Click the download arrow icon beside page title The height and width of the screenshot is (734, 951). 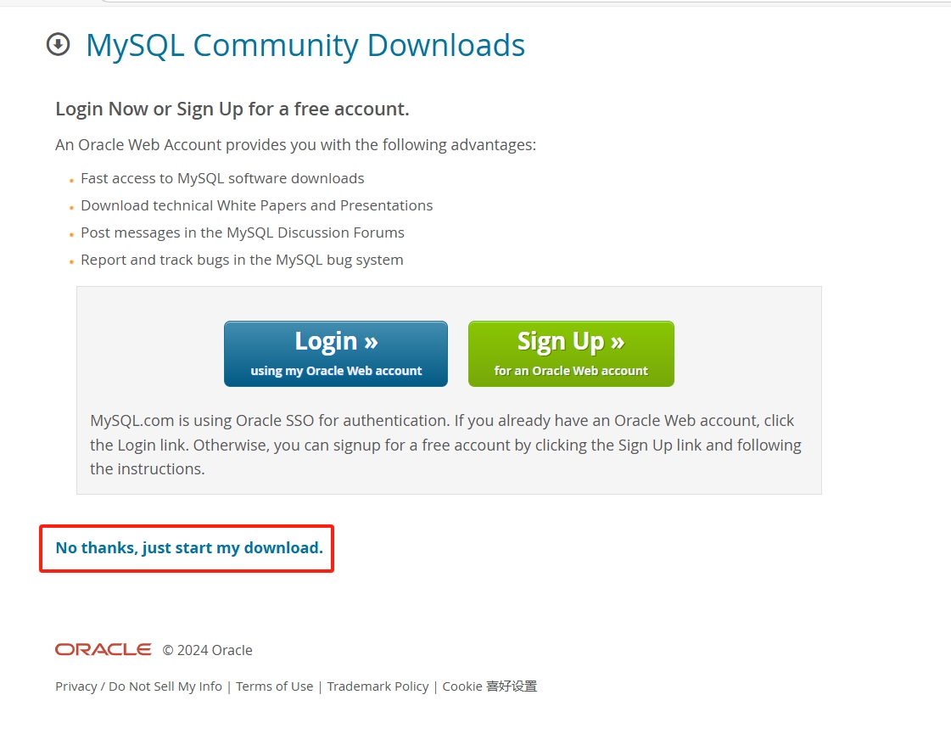pos(58,44)
